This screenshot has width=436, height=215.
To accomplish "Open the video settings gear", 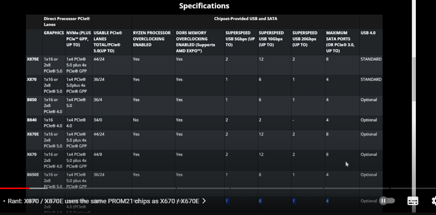I will tap(434, 201).
